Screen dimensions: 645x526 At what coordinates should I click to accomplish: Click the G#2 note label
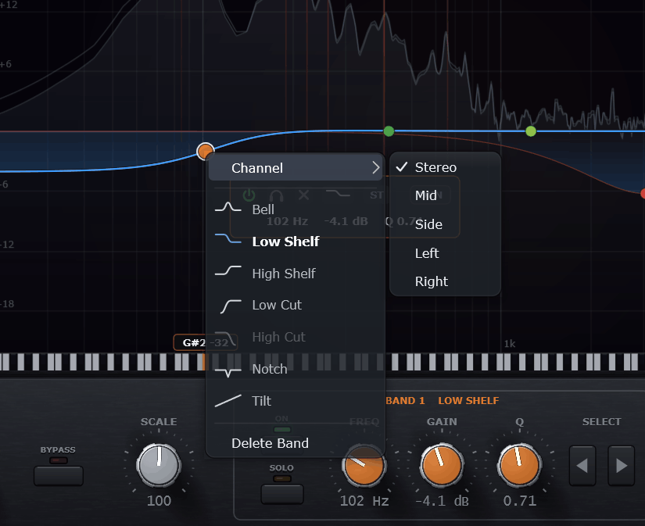(194, 342)
